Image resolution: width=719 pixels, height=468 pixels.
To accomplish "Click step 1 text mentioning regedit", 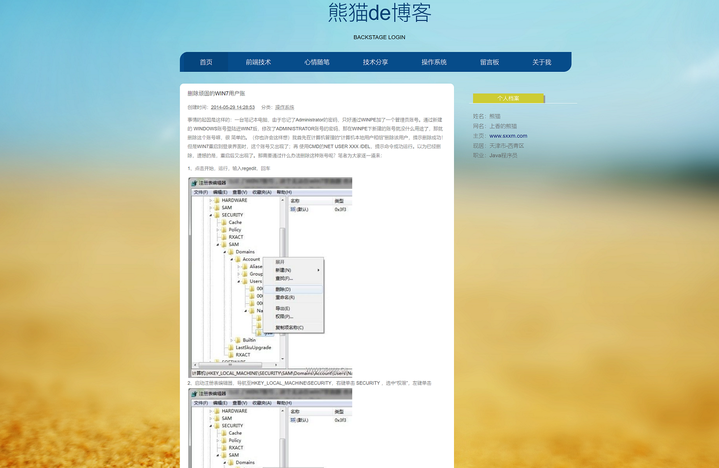I will [x=229, y=168].
